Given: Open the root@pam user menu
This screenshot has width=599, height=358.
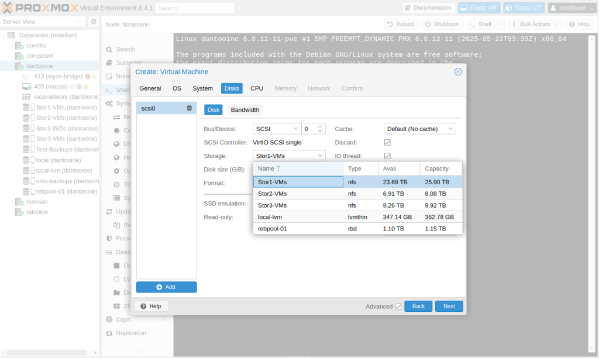Looking at the screenshot, I should 572,8.
